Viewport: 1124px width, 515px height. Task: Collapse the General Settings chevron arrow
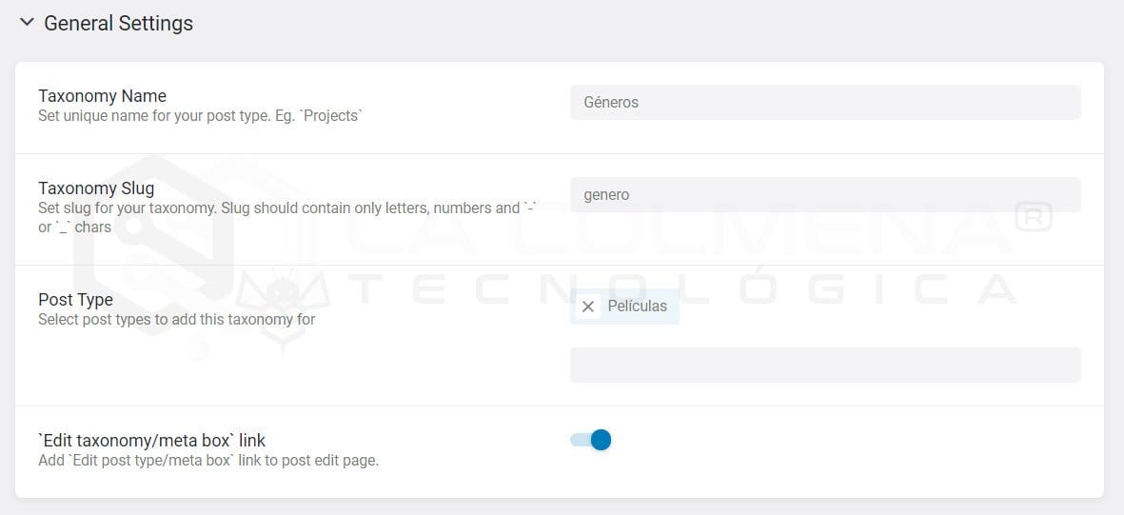coord(27,22)
